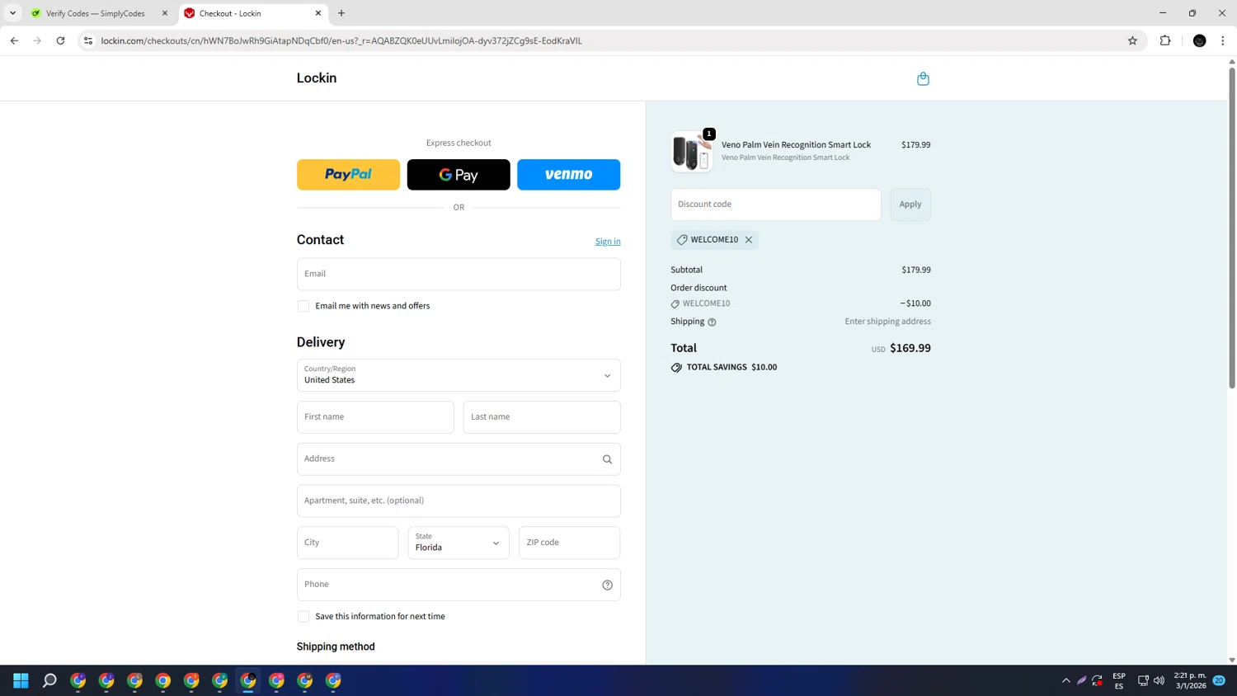The height and width of the screenshot is (696, 1237).
Task: Open the clock and date panel
Action: point(1190,680)
